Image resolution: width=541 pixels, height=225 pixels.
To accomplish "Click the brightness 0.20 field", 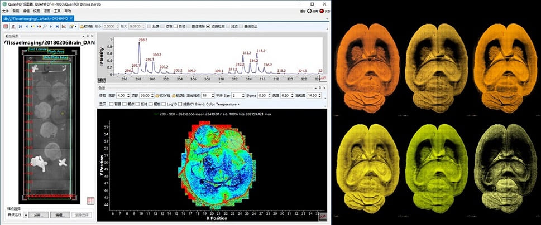I will pyautogui.click(x=287, y=96).
